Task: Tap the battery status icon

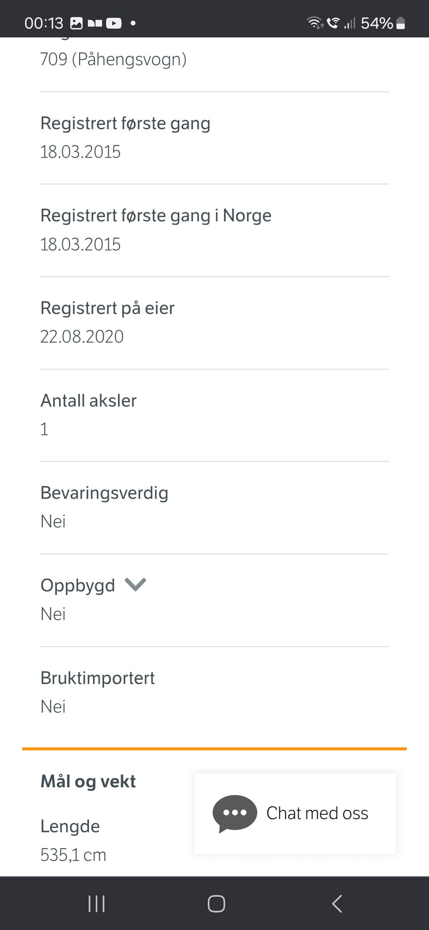Action: (x=401, y=23)
